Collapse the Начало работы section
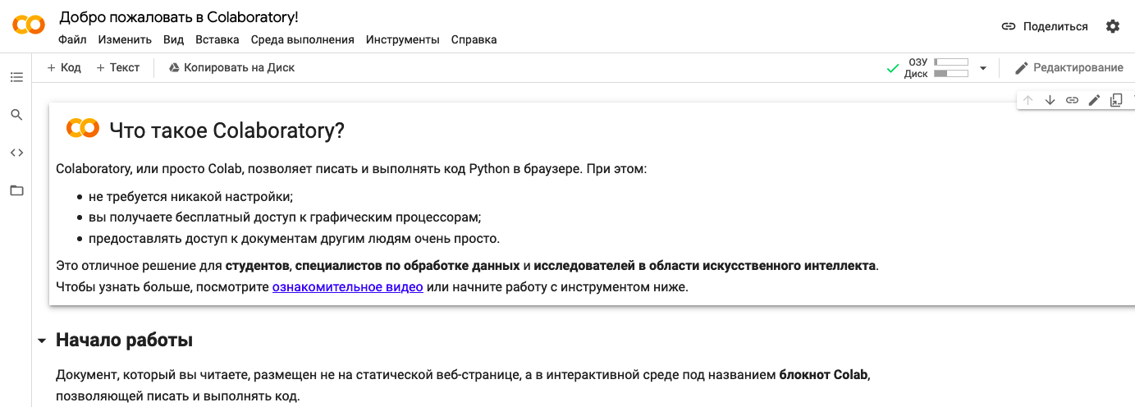 tap(43, 341)
